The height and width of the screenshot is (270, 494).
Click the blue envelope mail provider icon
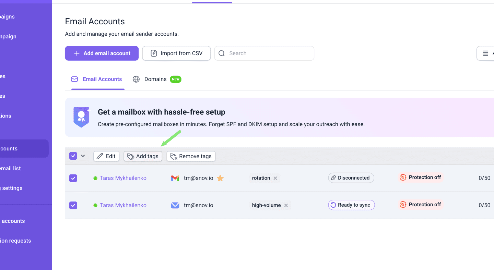click(x=175, y=205)
